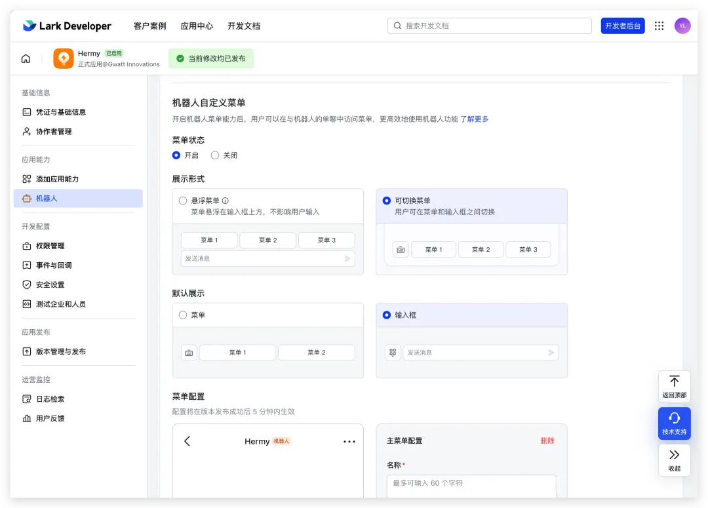The image size is (708, 508).
Task: Click the 权限管理 sidebar icon
Action: point(27,246)
